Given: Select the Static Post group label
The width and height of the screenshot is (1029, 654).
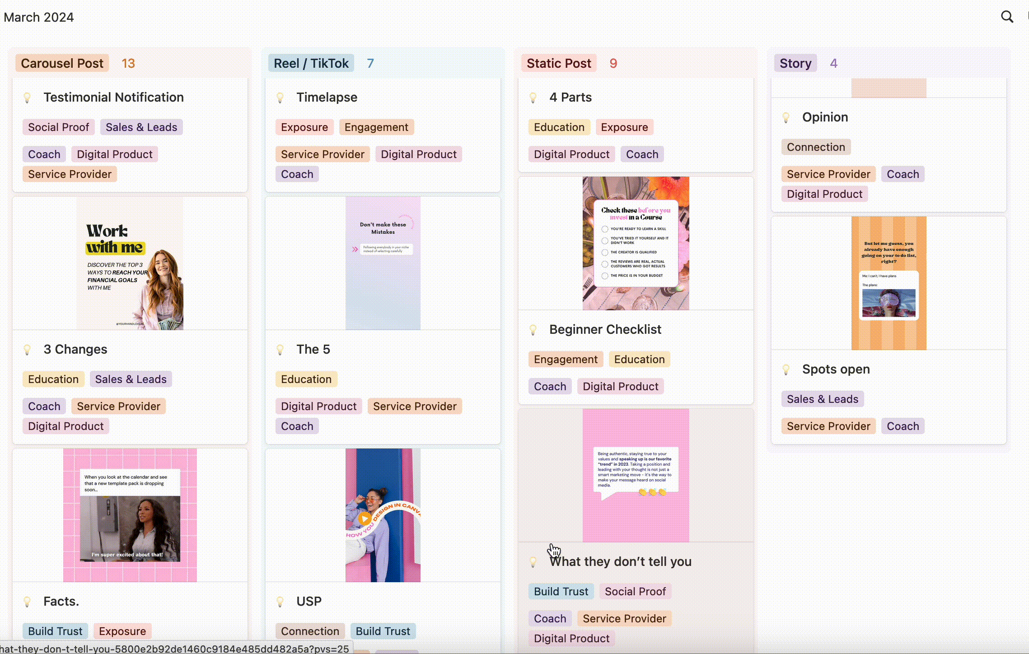Looking at the screenshot, I should click(558, 63).
